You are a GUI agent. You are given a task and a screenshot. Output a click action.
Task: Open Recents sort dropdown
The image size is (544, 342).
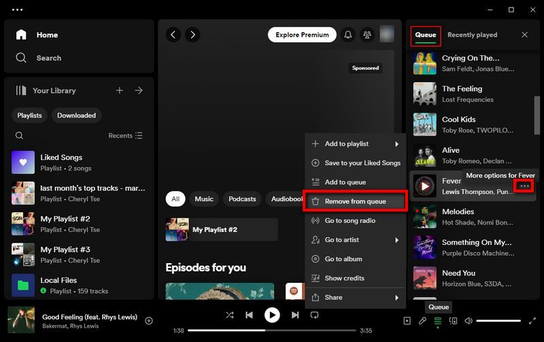125,135
